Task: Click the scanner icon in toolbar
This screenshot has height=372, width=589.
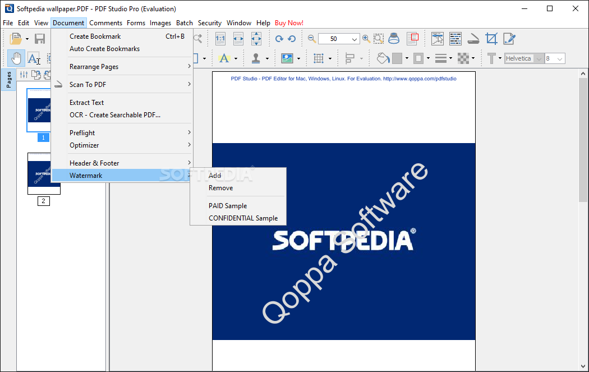Action: tap(473, 39)
